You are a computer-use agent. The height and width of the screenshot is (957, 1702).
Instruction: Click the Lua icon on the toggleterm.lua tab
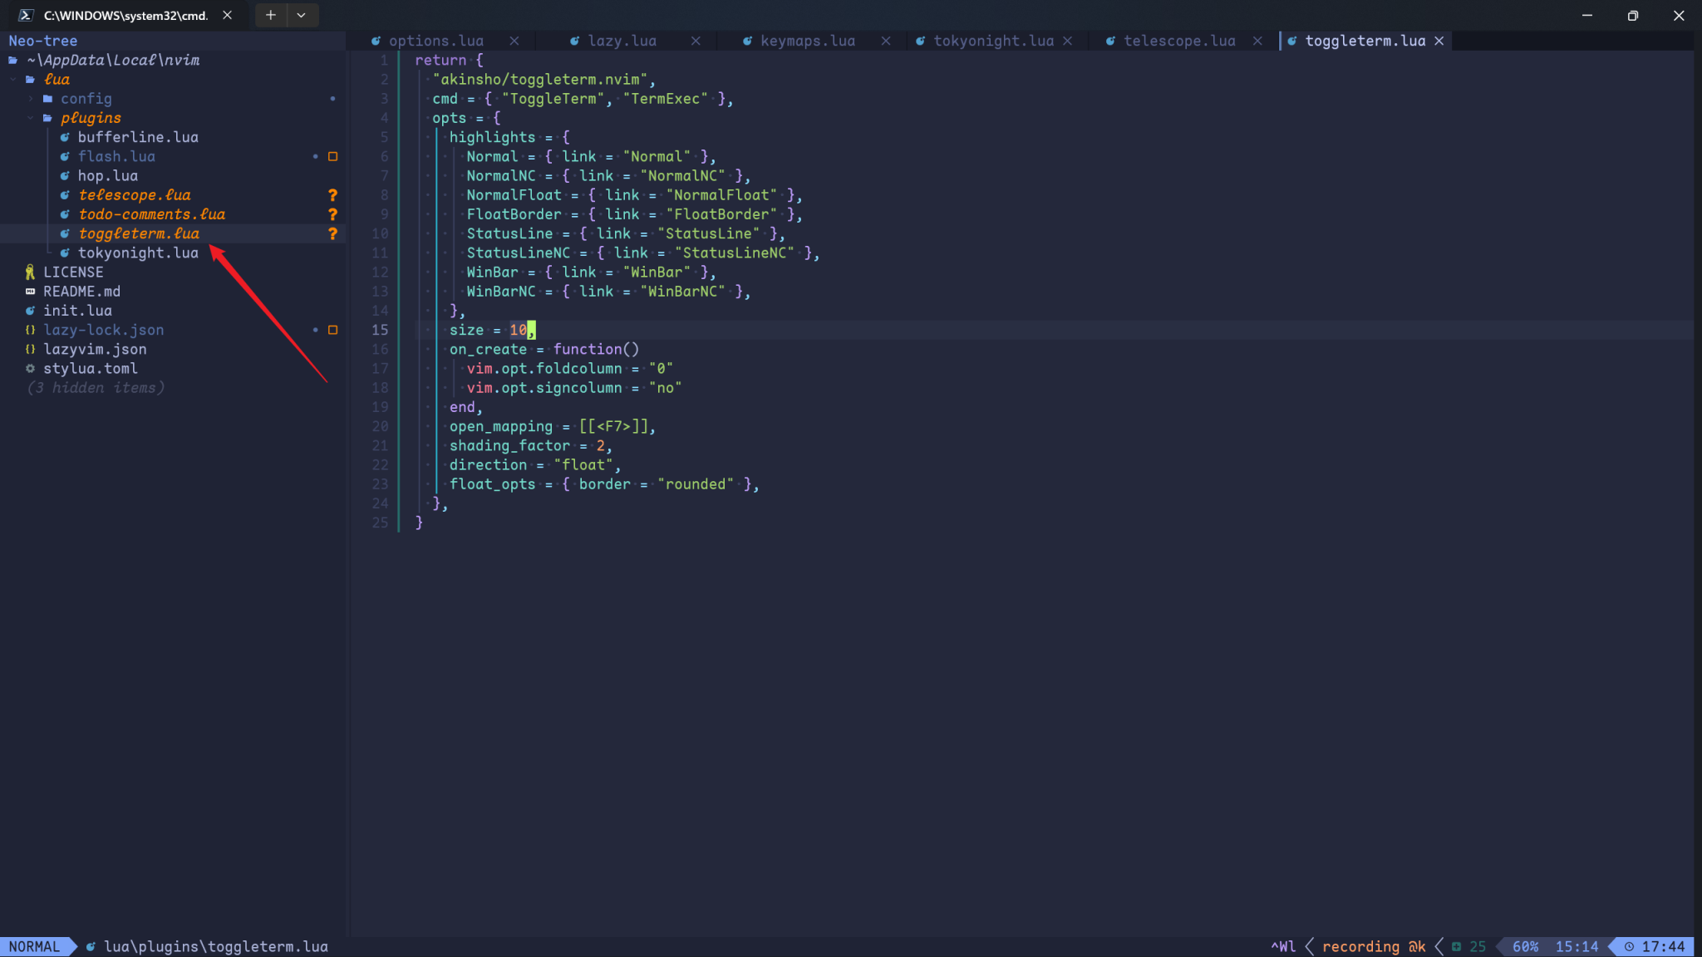1294,40
